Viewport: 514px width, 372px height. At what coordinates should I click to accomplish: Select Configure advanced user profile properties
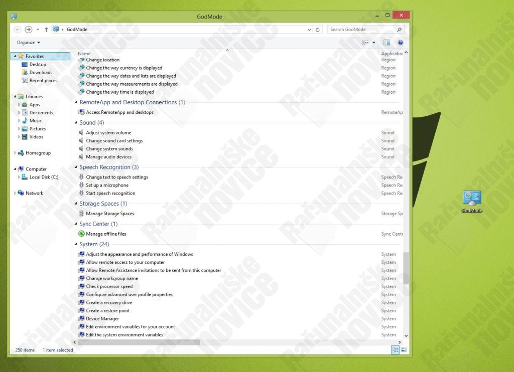click(x=129, y=294)
